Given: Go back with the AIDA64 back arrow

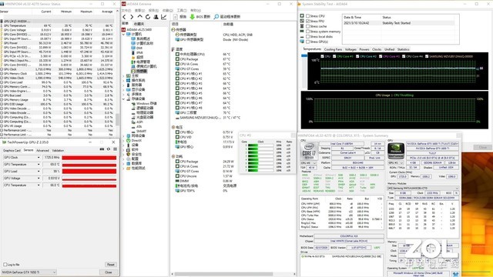Looking at the screenshot, I should click(125, 17).
